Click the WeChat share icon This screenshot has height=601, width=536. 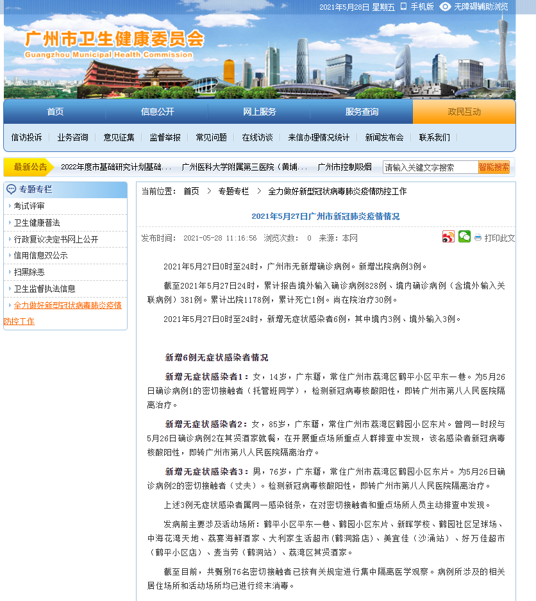464,237
